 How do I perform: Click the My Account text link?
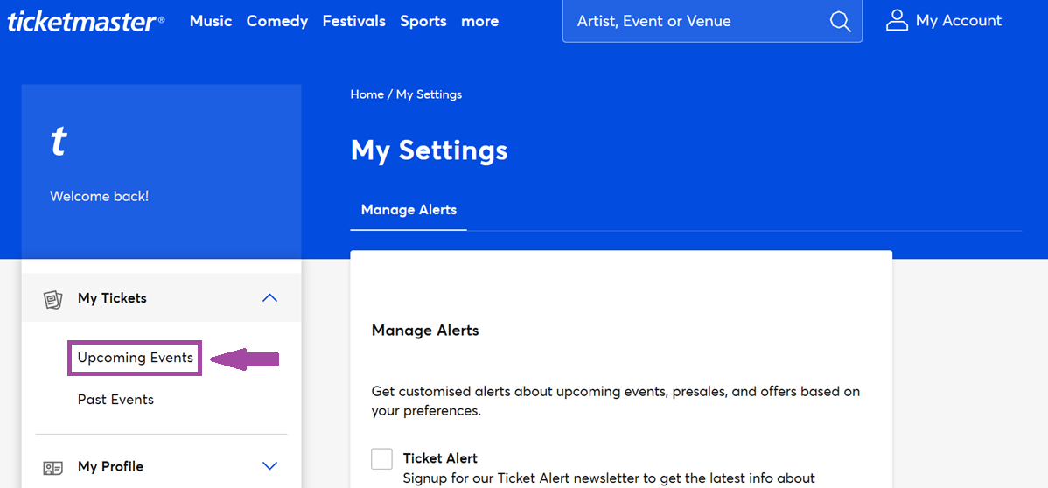[x=958, y=21]
